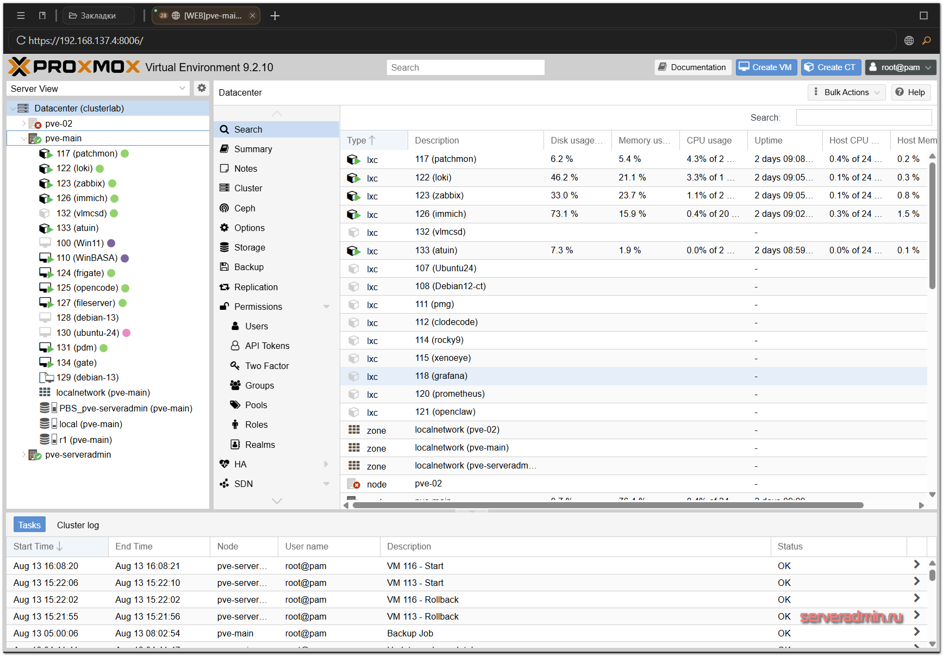
Task: Click the purple tag dot on 100 (Win11)
Action: point(111,243)
